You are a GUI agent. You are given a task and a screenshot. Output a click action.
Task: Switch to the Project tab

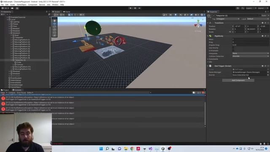coord(5,90)
